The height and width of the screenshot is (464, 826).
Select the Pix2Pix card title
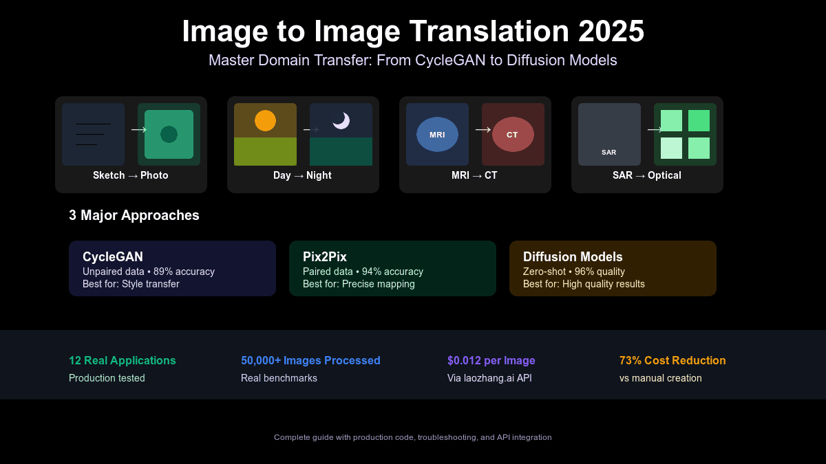coord(325,257)
